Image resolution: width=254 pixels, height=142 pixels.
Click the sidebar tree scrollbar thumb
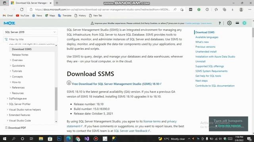[56, 99]
